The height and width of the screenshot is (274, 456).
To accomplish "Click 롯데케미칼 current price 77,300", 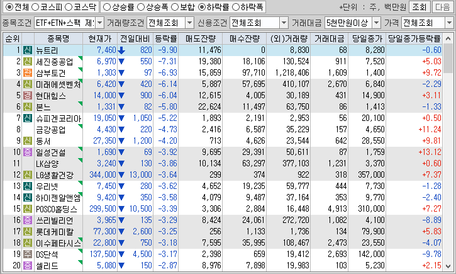I will pyautogui.click(x=104, y=232).
